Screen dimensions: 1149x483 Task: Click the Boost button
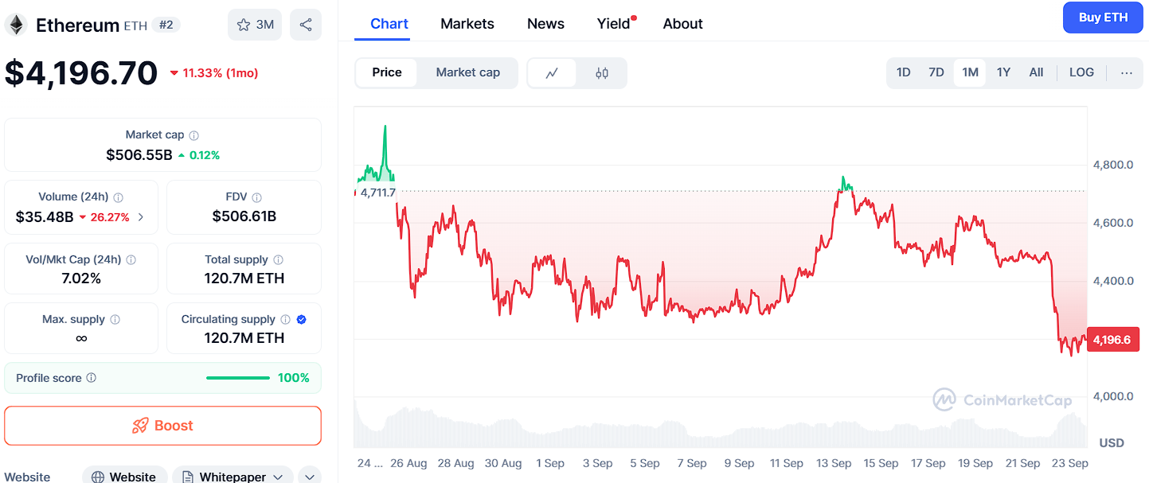162,426
